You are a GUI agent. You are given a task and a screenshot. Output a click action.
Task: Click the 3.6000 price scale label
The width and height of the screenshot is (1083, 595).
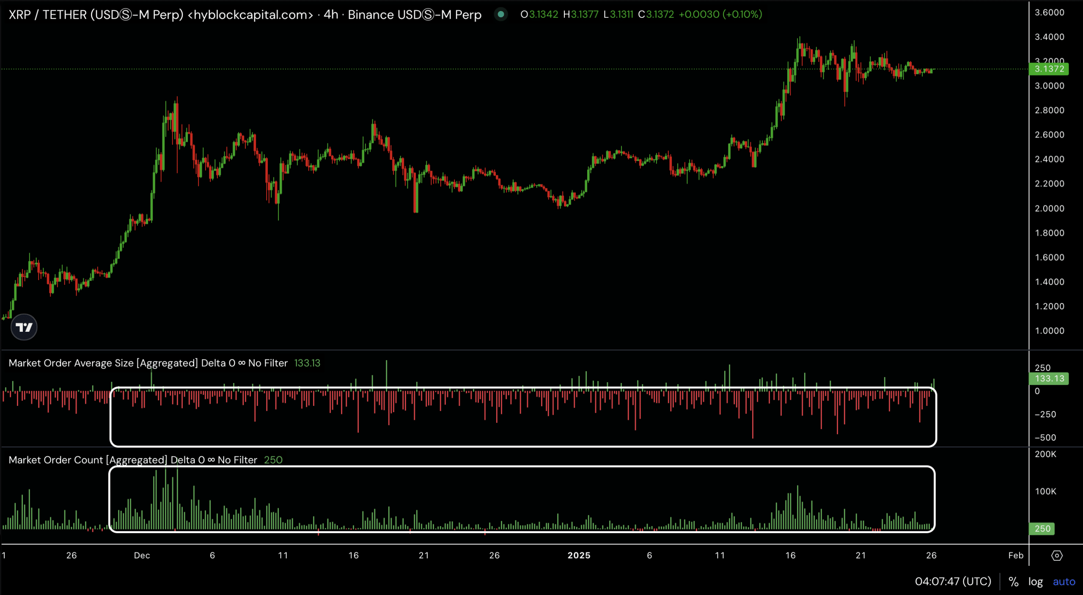(1049, 13)
